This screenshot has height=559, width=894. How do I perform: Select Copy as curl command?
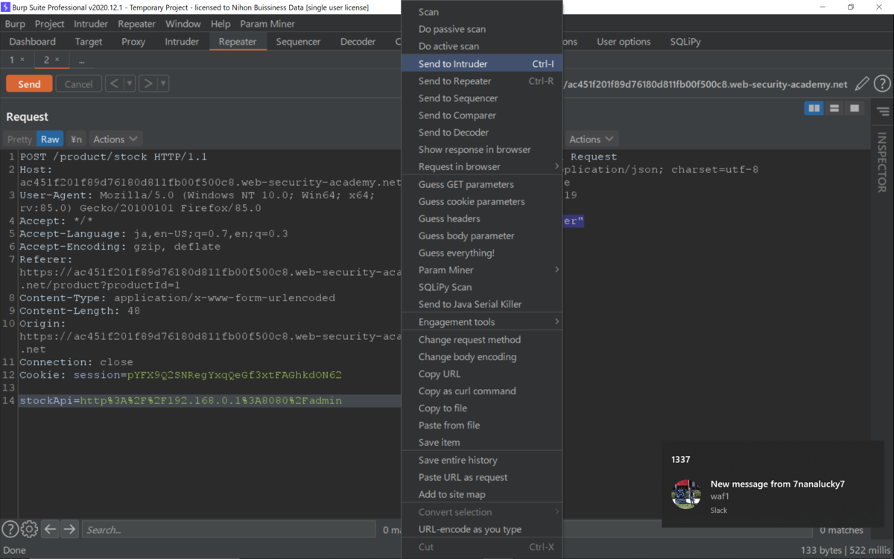click(x=481, y=391)
